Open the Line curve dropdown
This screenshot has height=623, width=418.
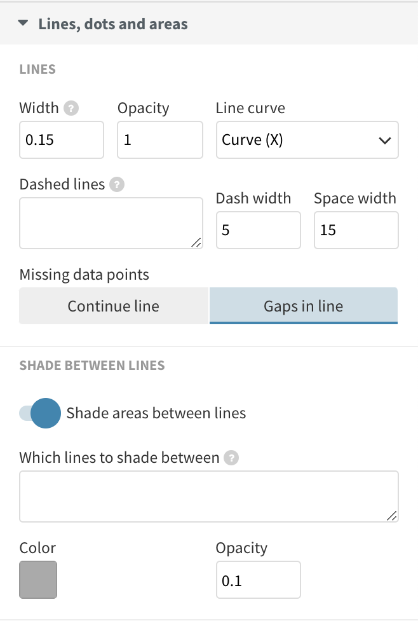[x=307, y=140]
